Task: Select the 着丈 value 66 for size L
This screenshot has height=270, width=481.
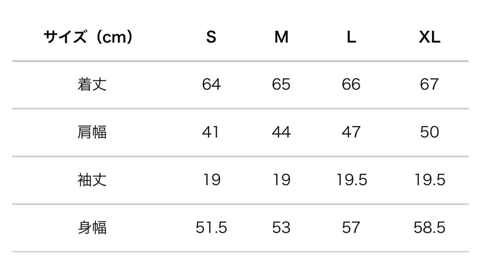Action: coord(351,84)
